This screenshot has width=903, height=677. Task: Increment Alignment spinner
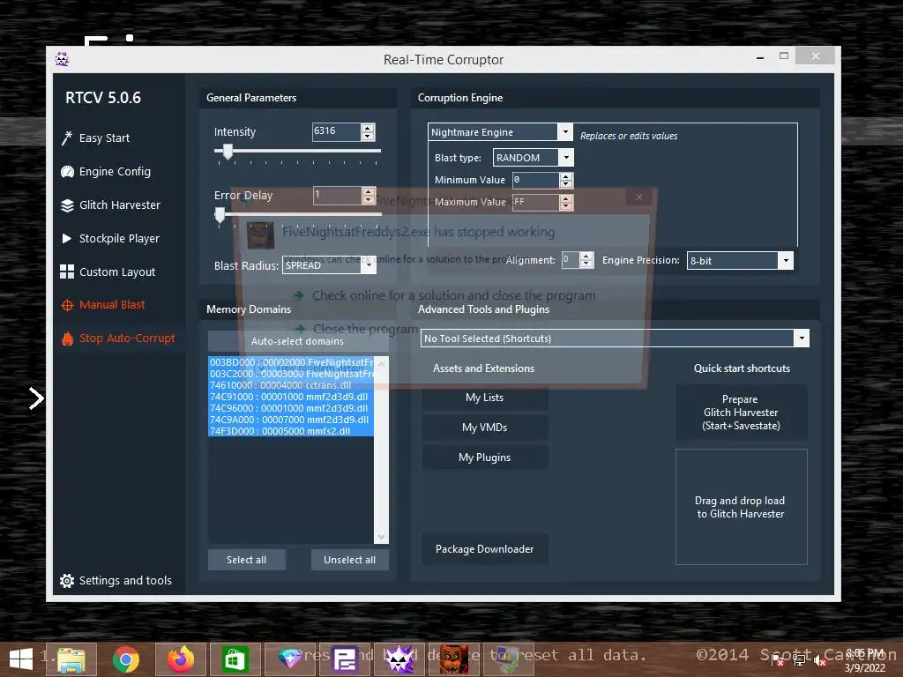click(586, 257)
